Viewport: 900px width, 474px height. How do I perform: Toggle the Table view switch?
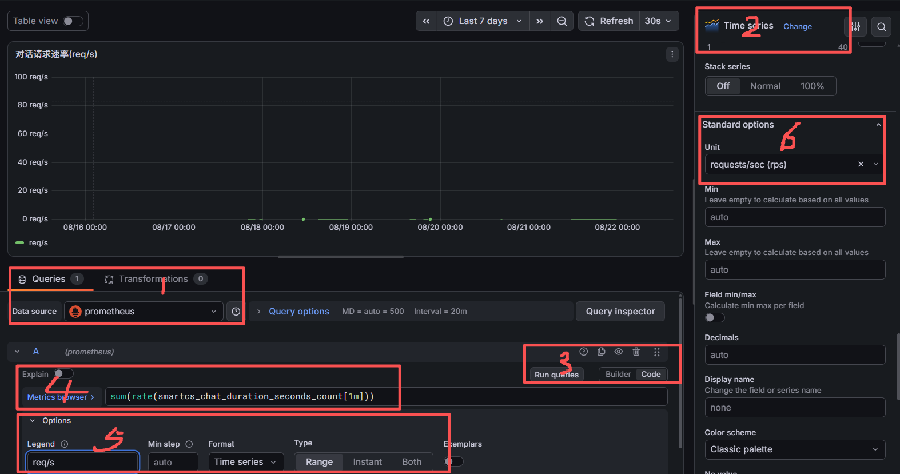[x=73, y=21]
